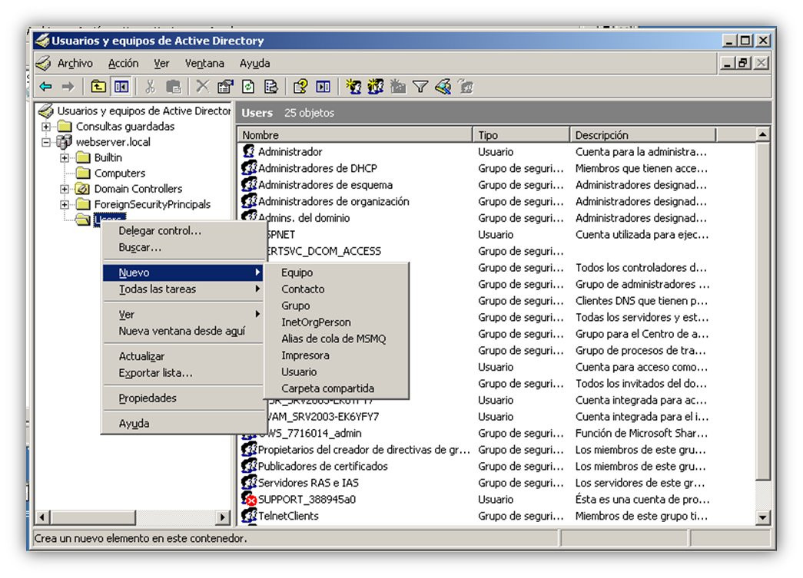Sort by the Tipo column header
This screenshot has height=578, width=803.
[x=521, y=135]
